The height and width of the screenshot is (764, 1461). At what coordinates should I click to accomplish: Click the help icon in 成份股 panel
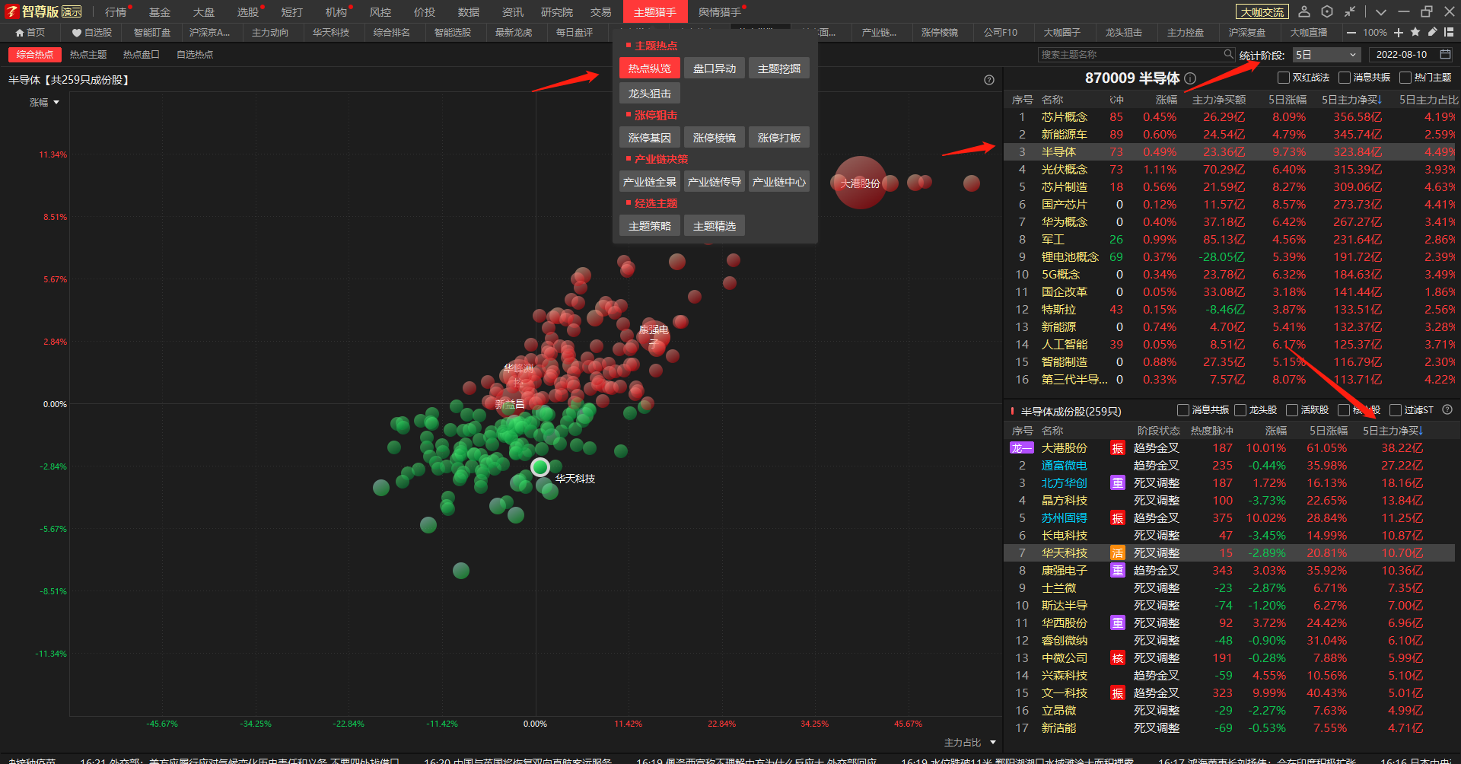click(1447, 409)
